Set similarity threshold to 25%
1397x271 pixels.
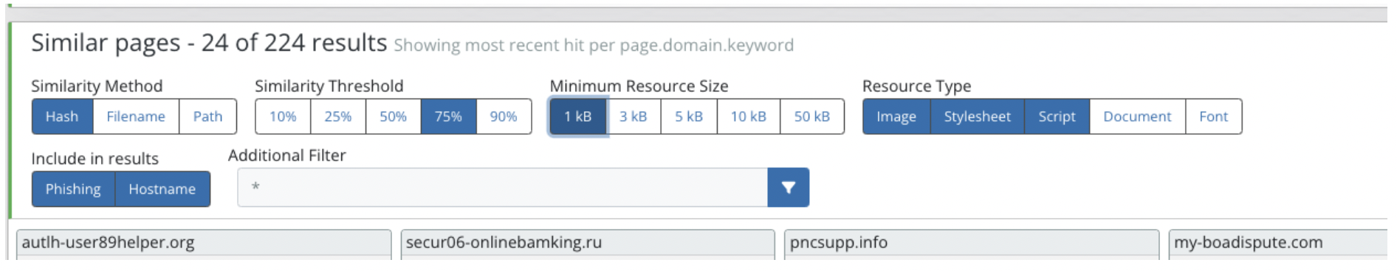(x=338, y=116)
